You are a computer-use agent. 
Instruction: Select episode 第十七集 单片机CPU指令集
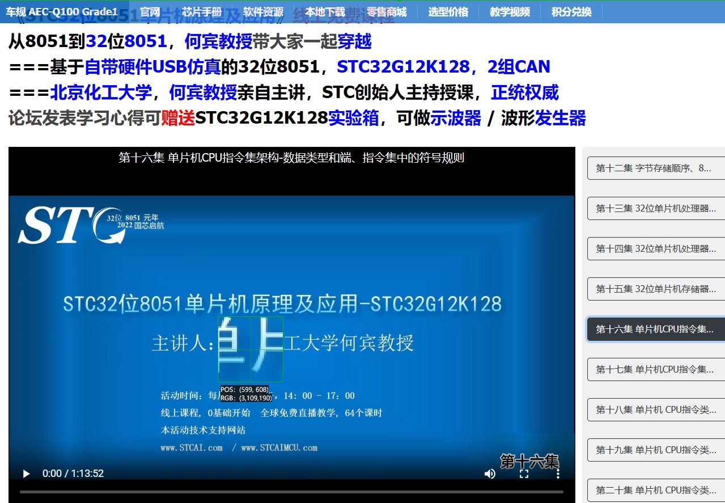pos(656,369)
